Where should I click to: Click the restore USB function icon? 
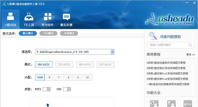[171, 104]
